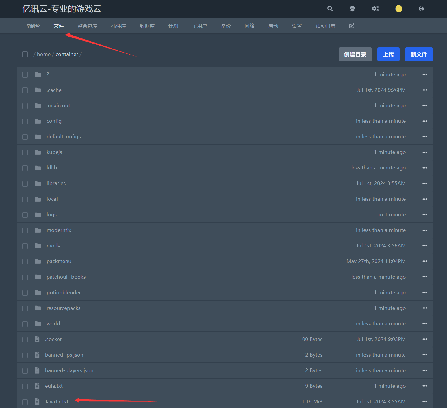Click the 上传 upload button
The height and width of the screenshot is (408, 447).
pyautogui.click(x=388, y=54)
